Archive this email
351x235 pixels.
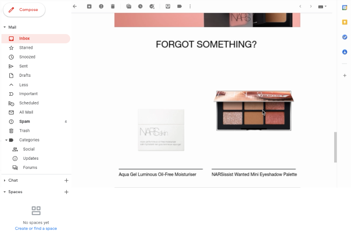(x=89, y=7)
